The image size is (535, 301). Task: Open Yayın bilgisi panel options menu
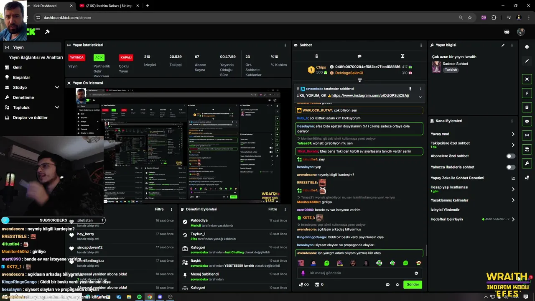(512, 45)
